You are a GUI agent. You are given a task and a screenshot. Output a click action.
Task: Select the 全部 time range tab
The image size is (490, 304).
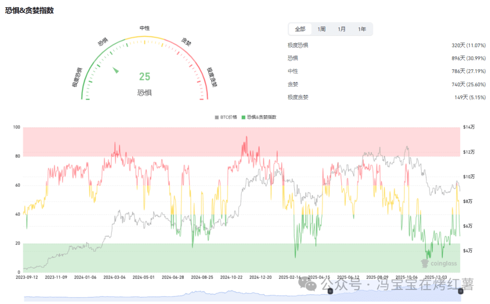pos(300,29)
